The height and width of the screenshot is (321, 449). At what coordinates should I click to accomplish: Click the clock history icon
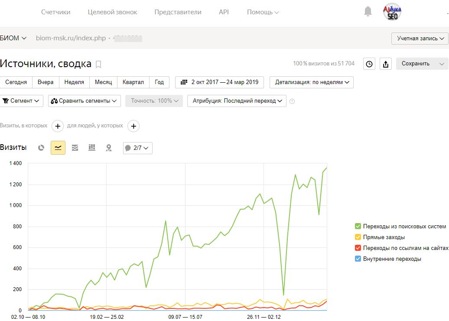(369, 64)
